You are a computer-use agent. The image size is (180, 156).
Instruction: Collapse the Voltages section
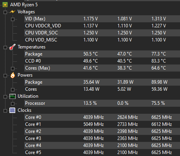pos(5,12)
